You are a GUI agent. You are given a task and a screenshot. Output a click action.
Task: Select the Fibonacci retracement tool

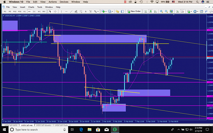tap(81, 12)
